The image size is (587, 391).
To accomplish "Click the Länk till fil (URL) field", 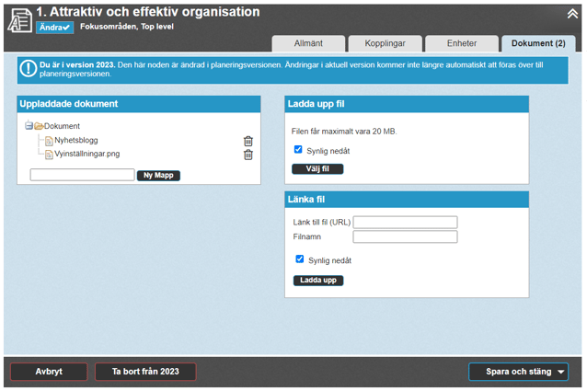I will (405, 222).
